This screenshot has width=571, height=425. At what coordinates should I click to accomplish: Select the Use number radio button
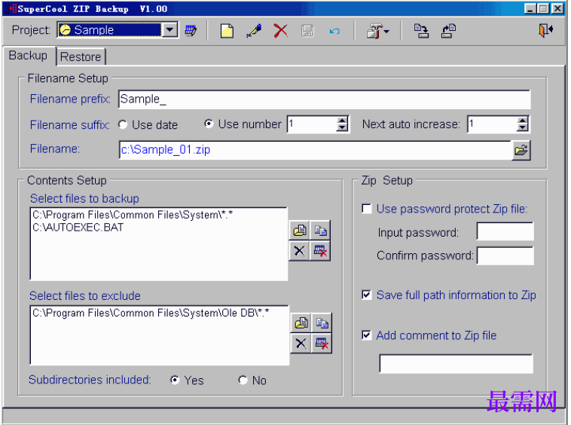(x=209, y=124)
